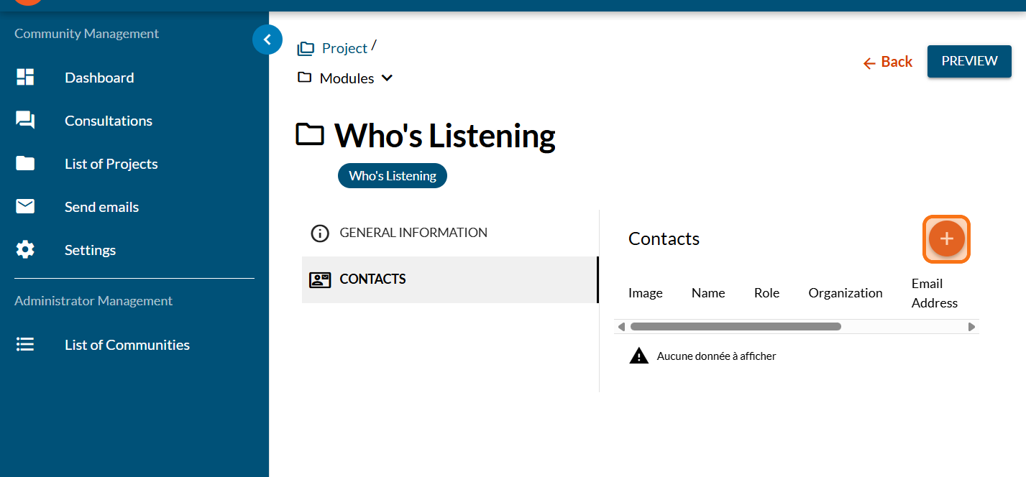Click the List of Projects folder icon
Image resolution: width=1026 pixels, height=477 pixels.
click(x=25, y=164)
